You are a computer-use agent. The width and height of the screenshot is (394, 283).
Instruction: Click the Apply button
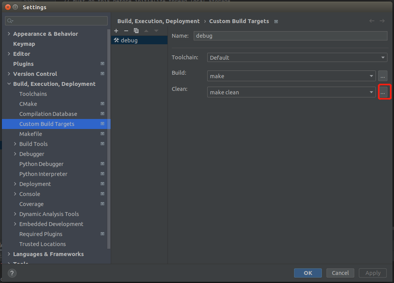click(373, 273)
